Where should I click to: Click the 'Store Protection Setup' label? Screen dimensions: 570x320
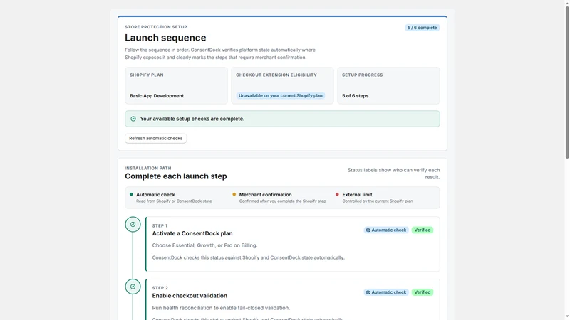coord(156,27)
